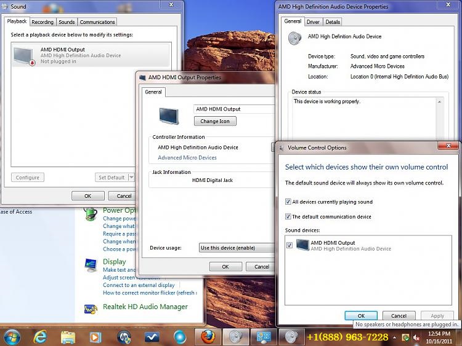Screen dimensions: 462x346
Task: Open the Sounds tab
Action: pyautogui.click(x=67, y=22)
